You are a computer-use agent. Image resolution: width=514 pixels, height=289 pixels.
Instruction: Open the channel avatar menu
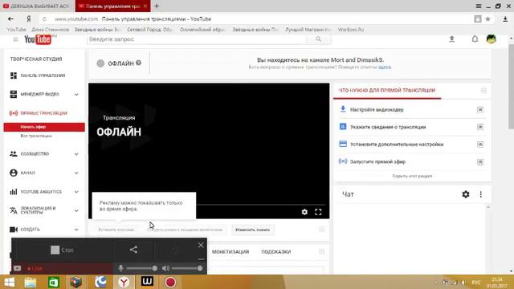click(x=491, y=39)
